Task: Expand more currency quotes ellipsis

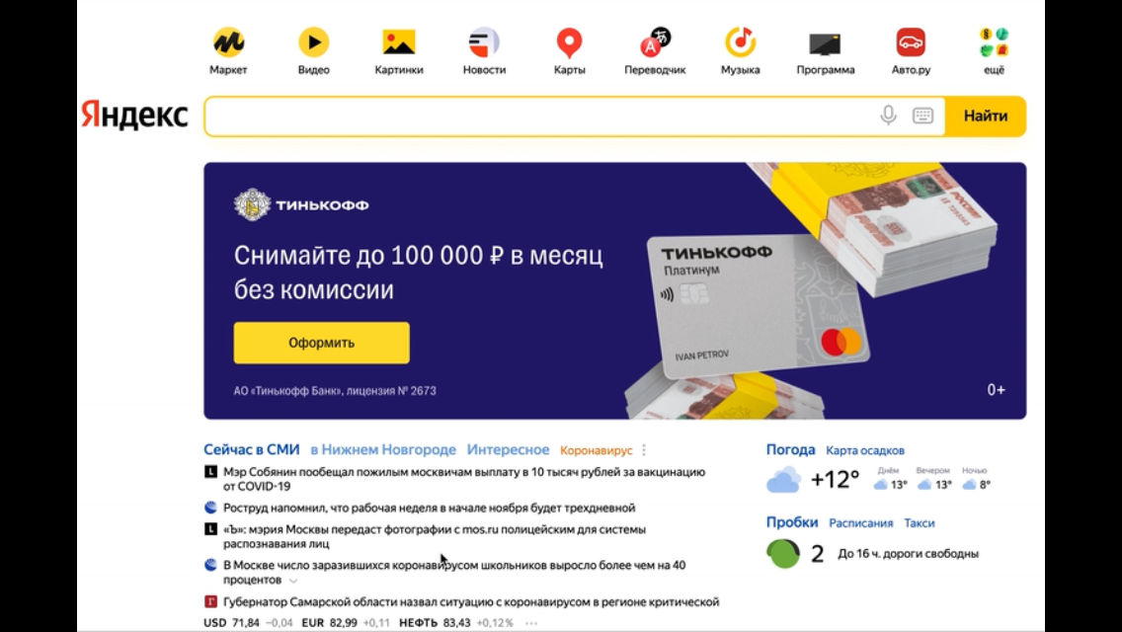Action: tap(531, 623)
